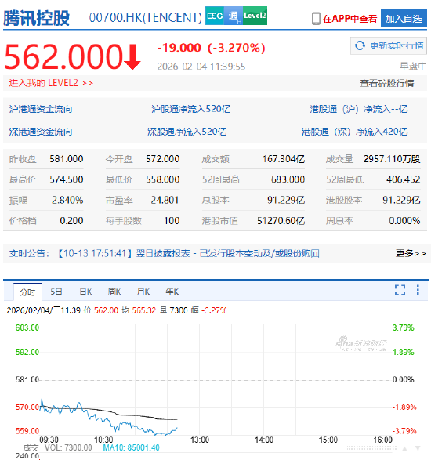Screen dimensions: 431x460
Task: Click the ESG badge icon
Action: tap(215, 16)
